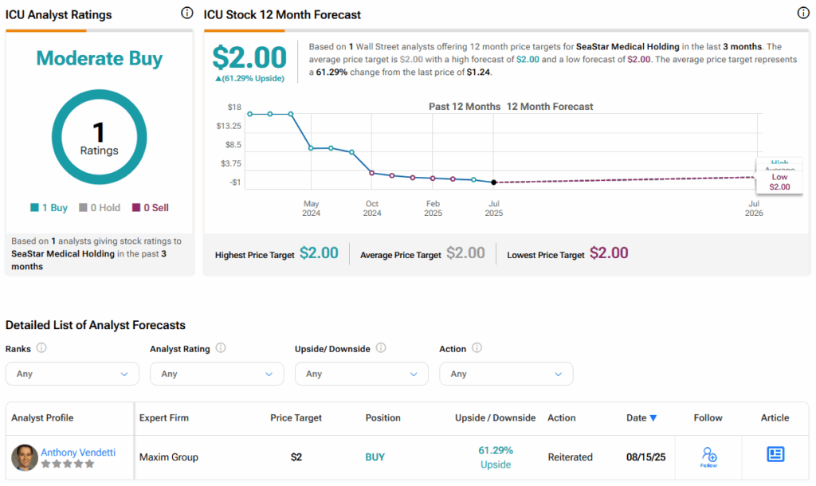Click the BUY position cell

point(375,457)
